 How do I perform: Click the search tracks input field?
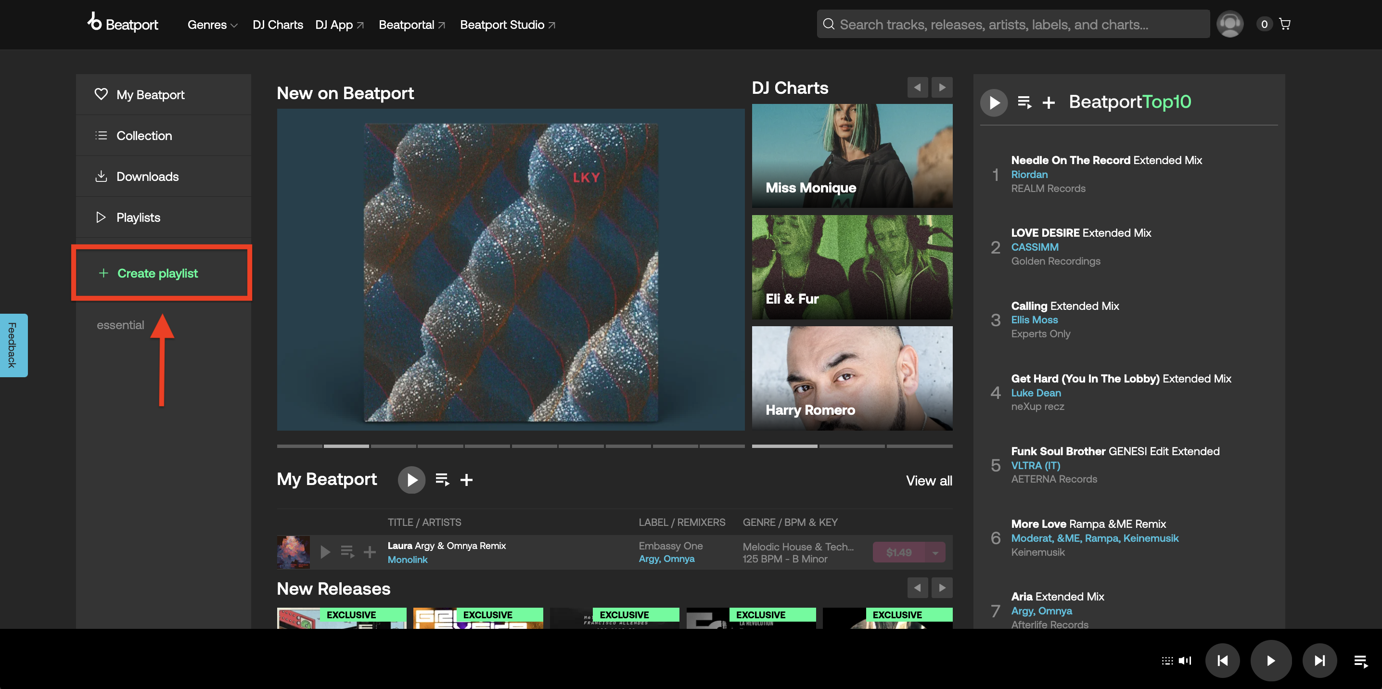click(1013, 24)
